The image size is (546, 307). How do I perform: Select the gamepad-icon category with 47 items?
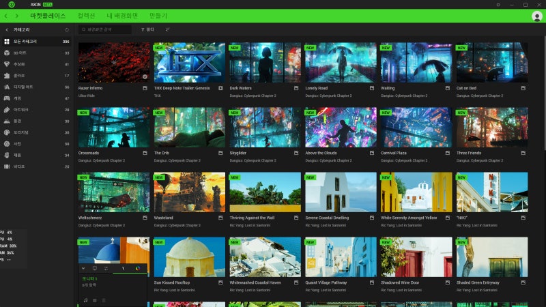[37, 98]
